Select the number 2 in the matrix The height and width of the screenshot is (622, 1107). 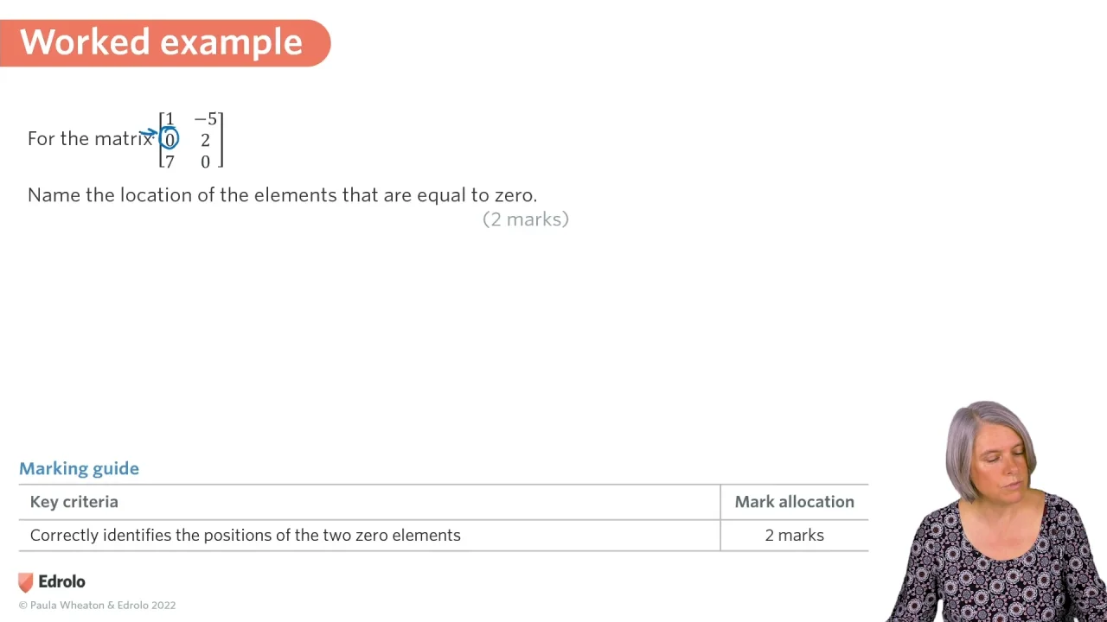pyautogui.click(x=205, y=140)
